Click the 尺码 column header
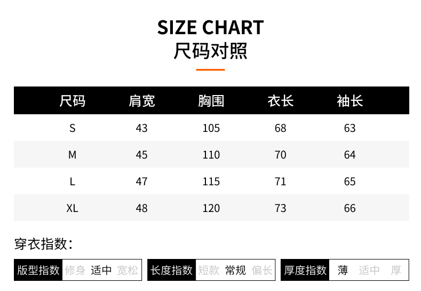Image resolution: width=421 pixels, height=291 pixels. 73,100
